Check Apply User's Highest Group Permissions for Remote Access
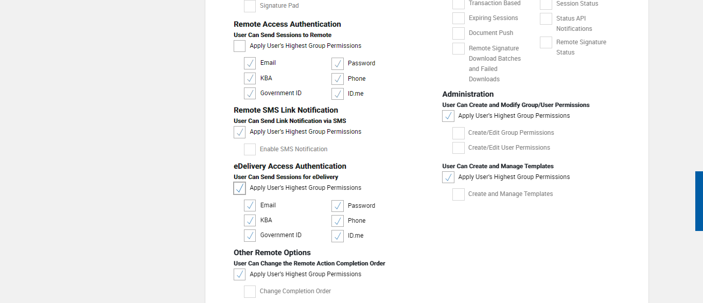The height and width of the screenshot is (303, 703). (x=240, y=46)
